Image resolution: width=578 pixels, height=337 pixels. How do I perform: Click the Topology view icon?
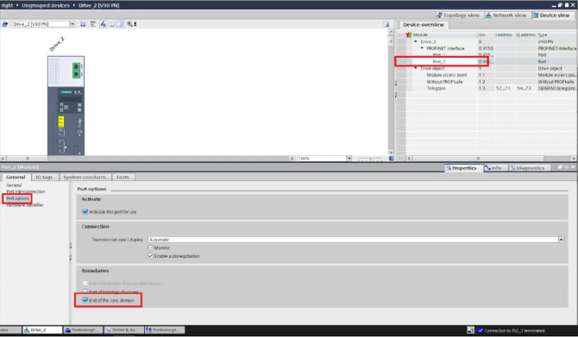[439, 16]
